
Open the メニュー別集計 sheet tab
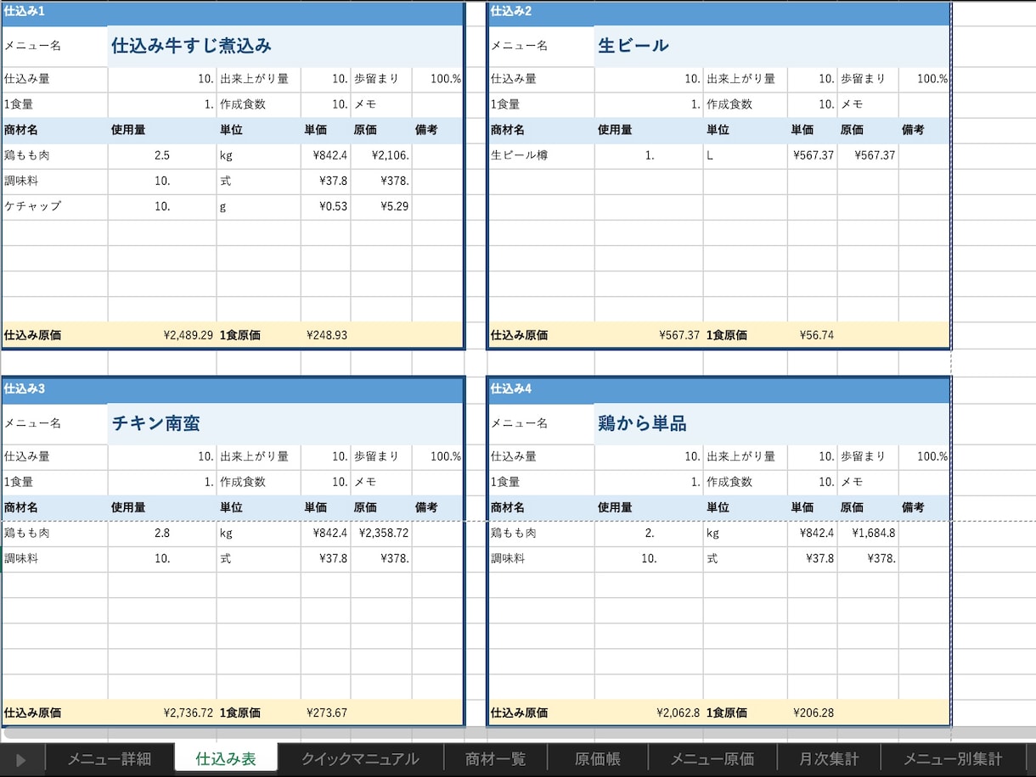click(953, 759)
